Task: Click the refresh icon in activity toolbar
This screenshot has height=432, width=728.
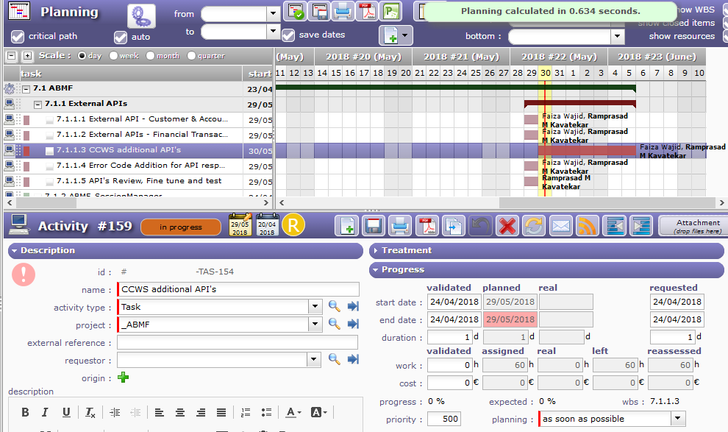Action: pyautogui.click(x=534, y=225)
